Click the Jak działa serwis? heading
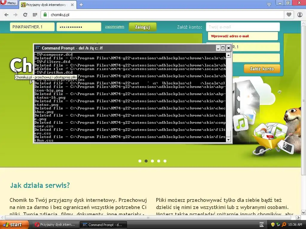The image size is (306, 229). [x=40, y=185]
